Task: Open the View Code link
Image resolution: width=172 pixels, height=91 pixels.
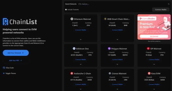Action: tap(8, 68)
